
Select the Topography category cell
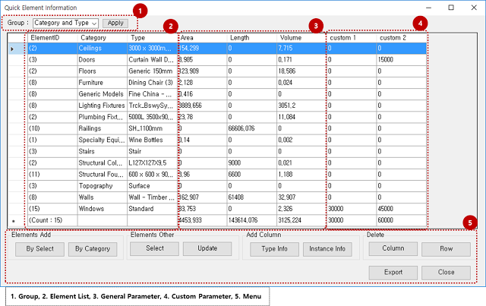click(x=103, y=186)
